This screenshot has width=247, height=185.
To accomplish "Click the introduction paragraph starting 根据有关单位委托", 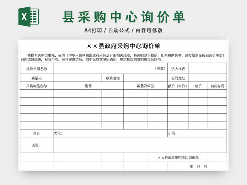I will pyautogui.click(x=123, y=57).
